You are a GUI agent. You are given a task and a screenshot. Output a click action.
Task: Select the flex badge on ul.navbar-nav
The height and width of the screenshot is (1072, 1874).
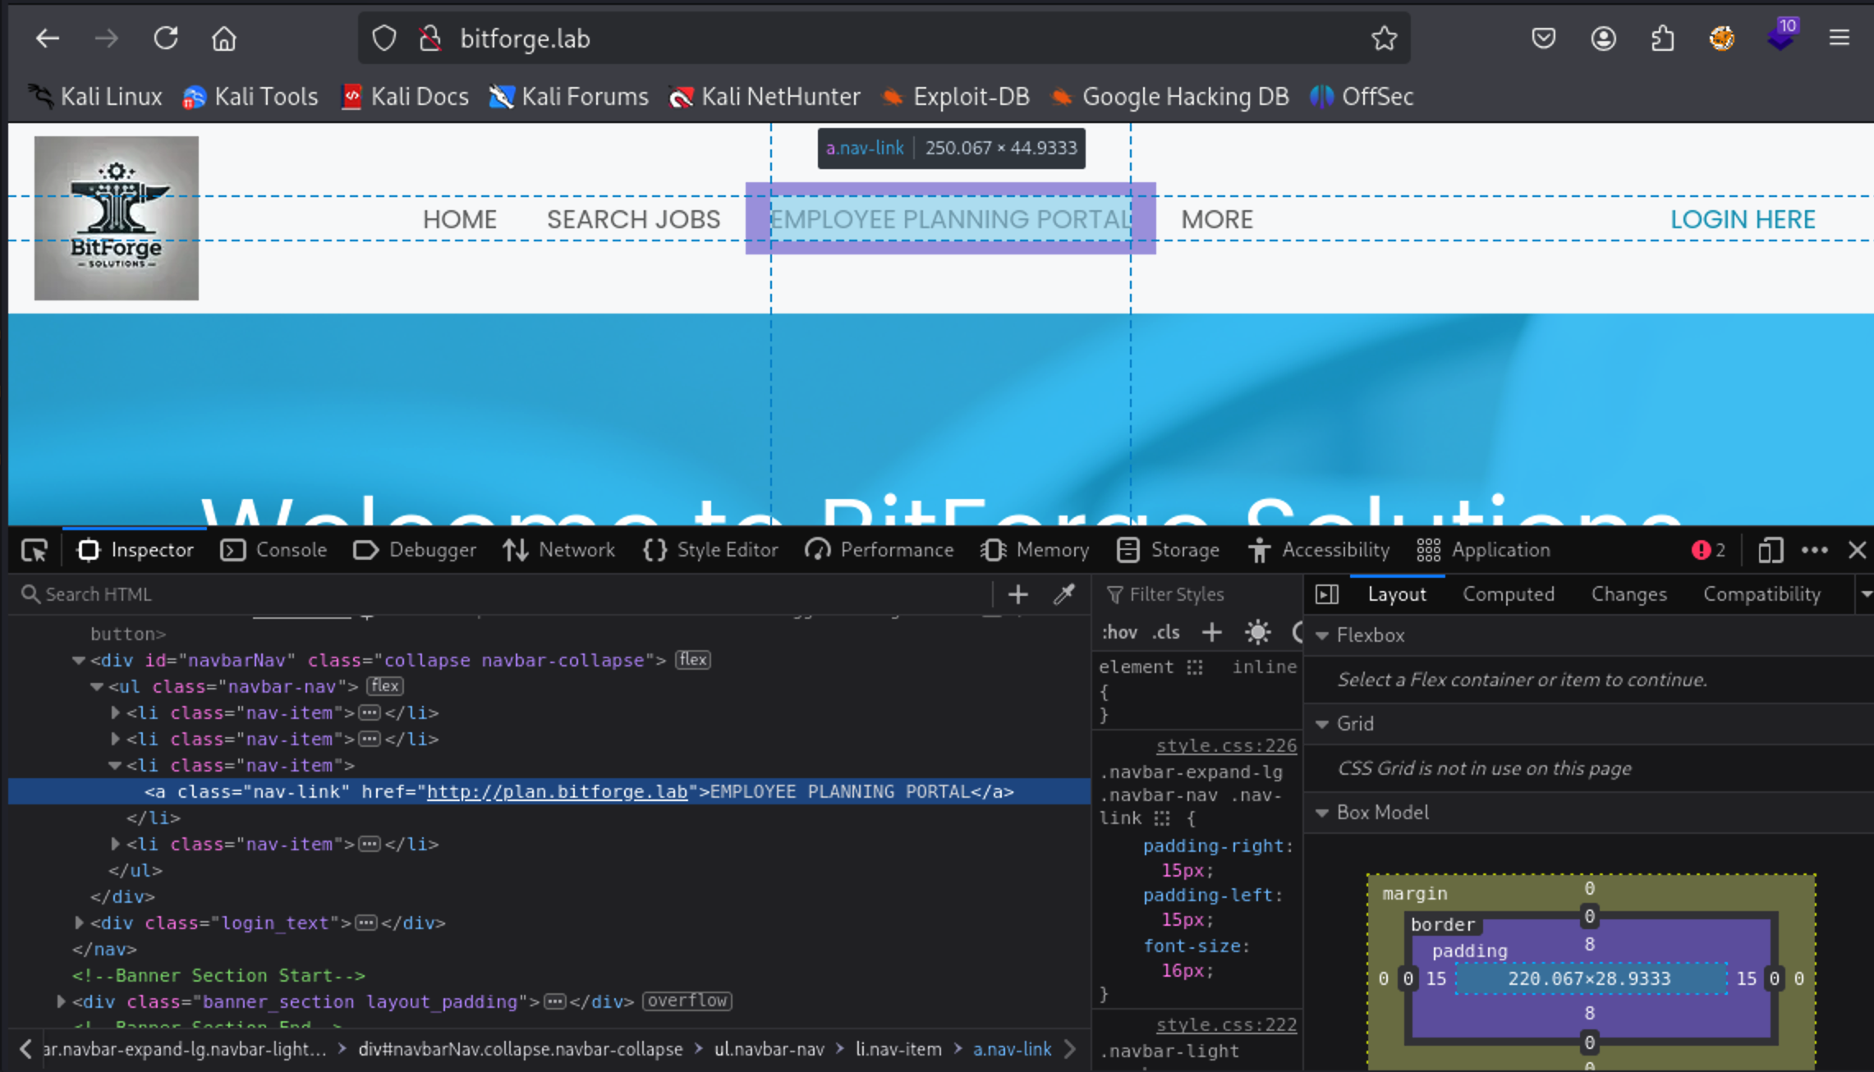384,686
